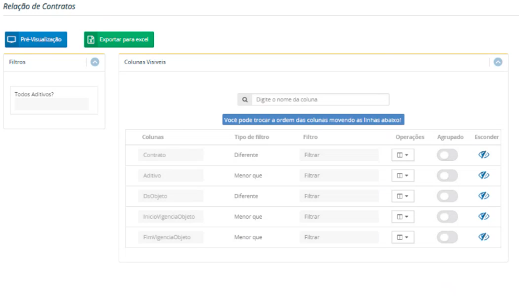519x296 pixels.
Task: Enable Agrupado switch for Aditivo
Action: click(x=447, y=176)
